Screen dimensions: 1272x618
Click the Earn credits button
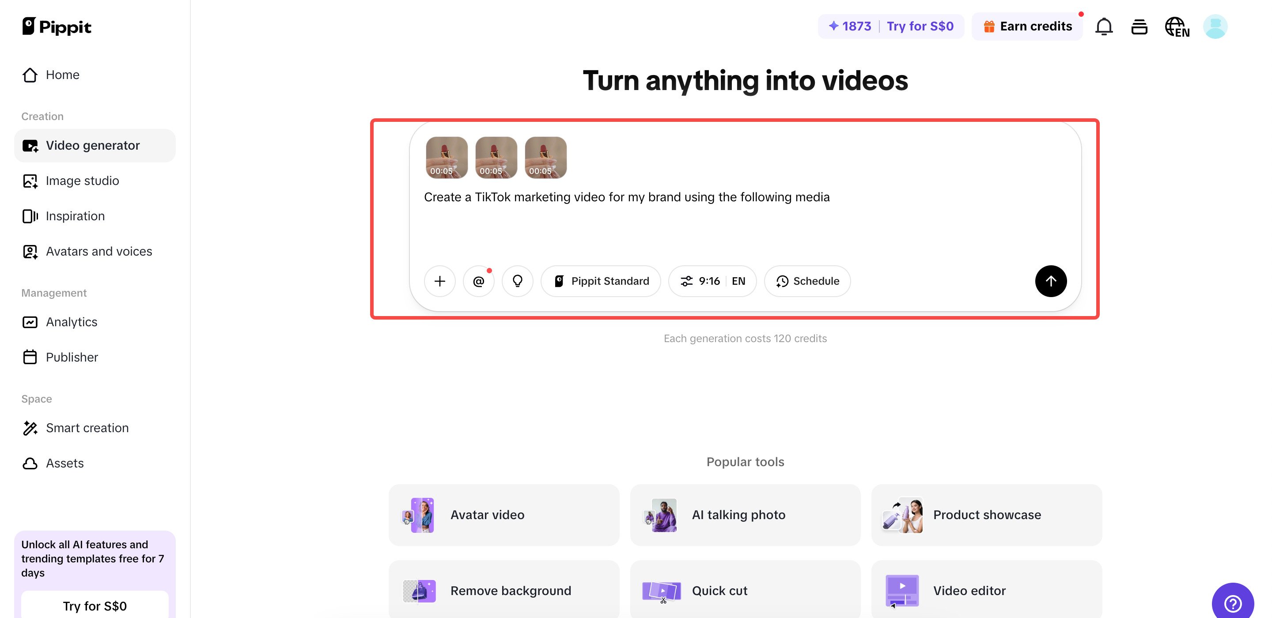pos(1028,26)
